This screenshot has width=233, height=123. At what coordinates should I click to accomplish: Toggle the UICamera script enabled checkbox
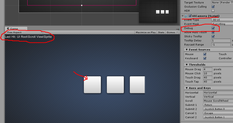[x=190, y=16]
